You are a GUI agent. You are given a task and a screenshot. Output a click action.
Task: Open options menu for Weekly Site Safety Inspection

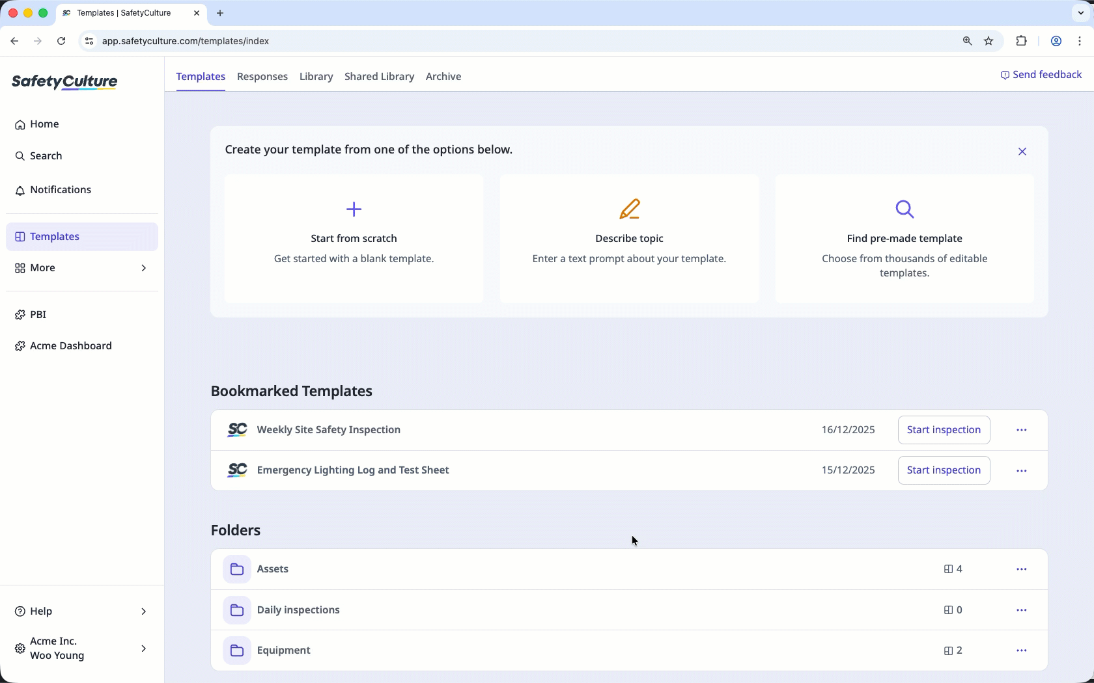1022,430
